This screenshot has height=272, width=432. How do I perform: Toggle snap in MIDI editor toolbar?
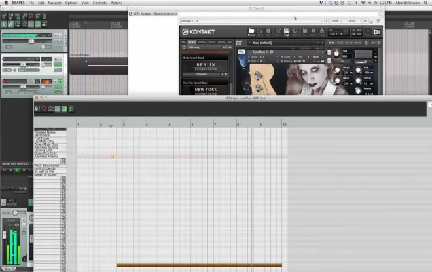click(64, 109)
